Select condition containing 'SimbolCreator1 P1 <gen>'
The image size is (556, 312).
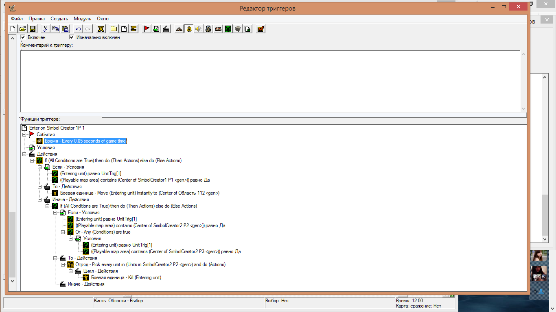coord(135,180)
